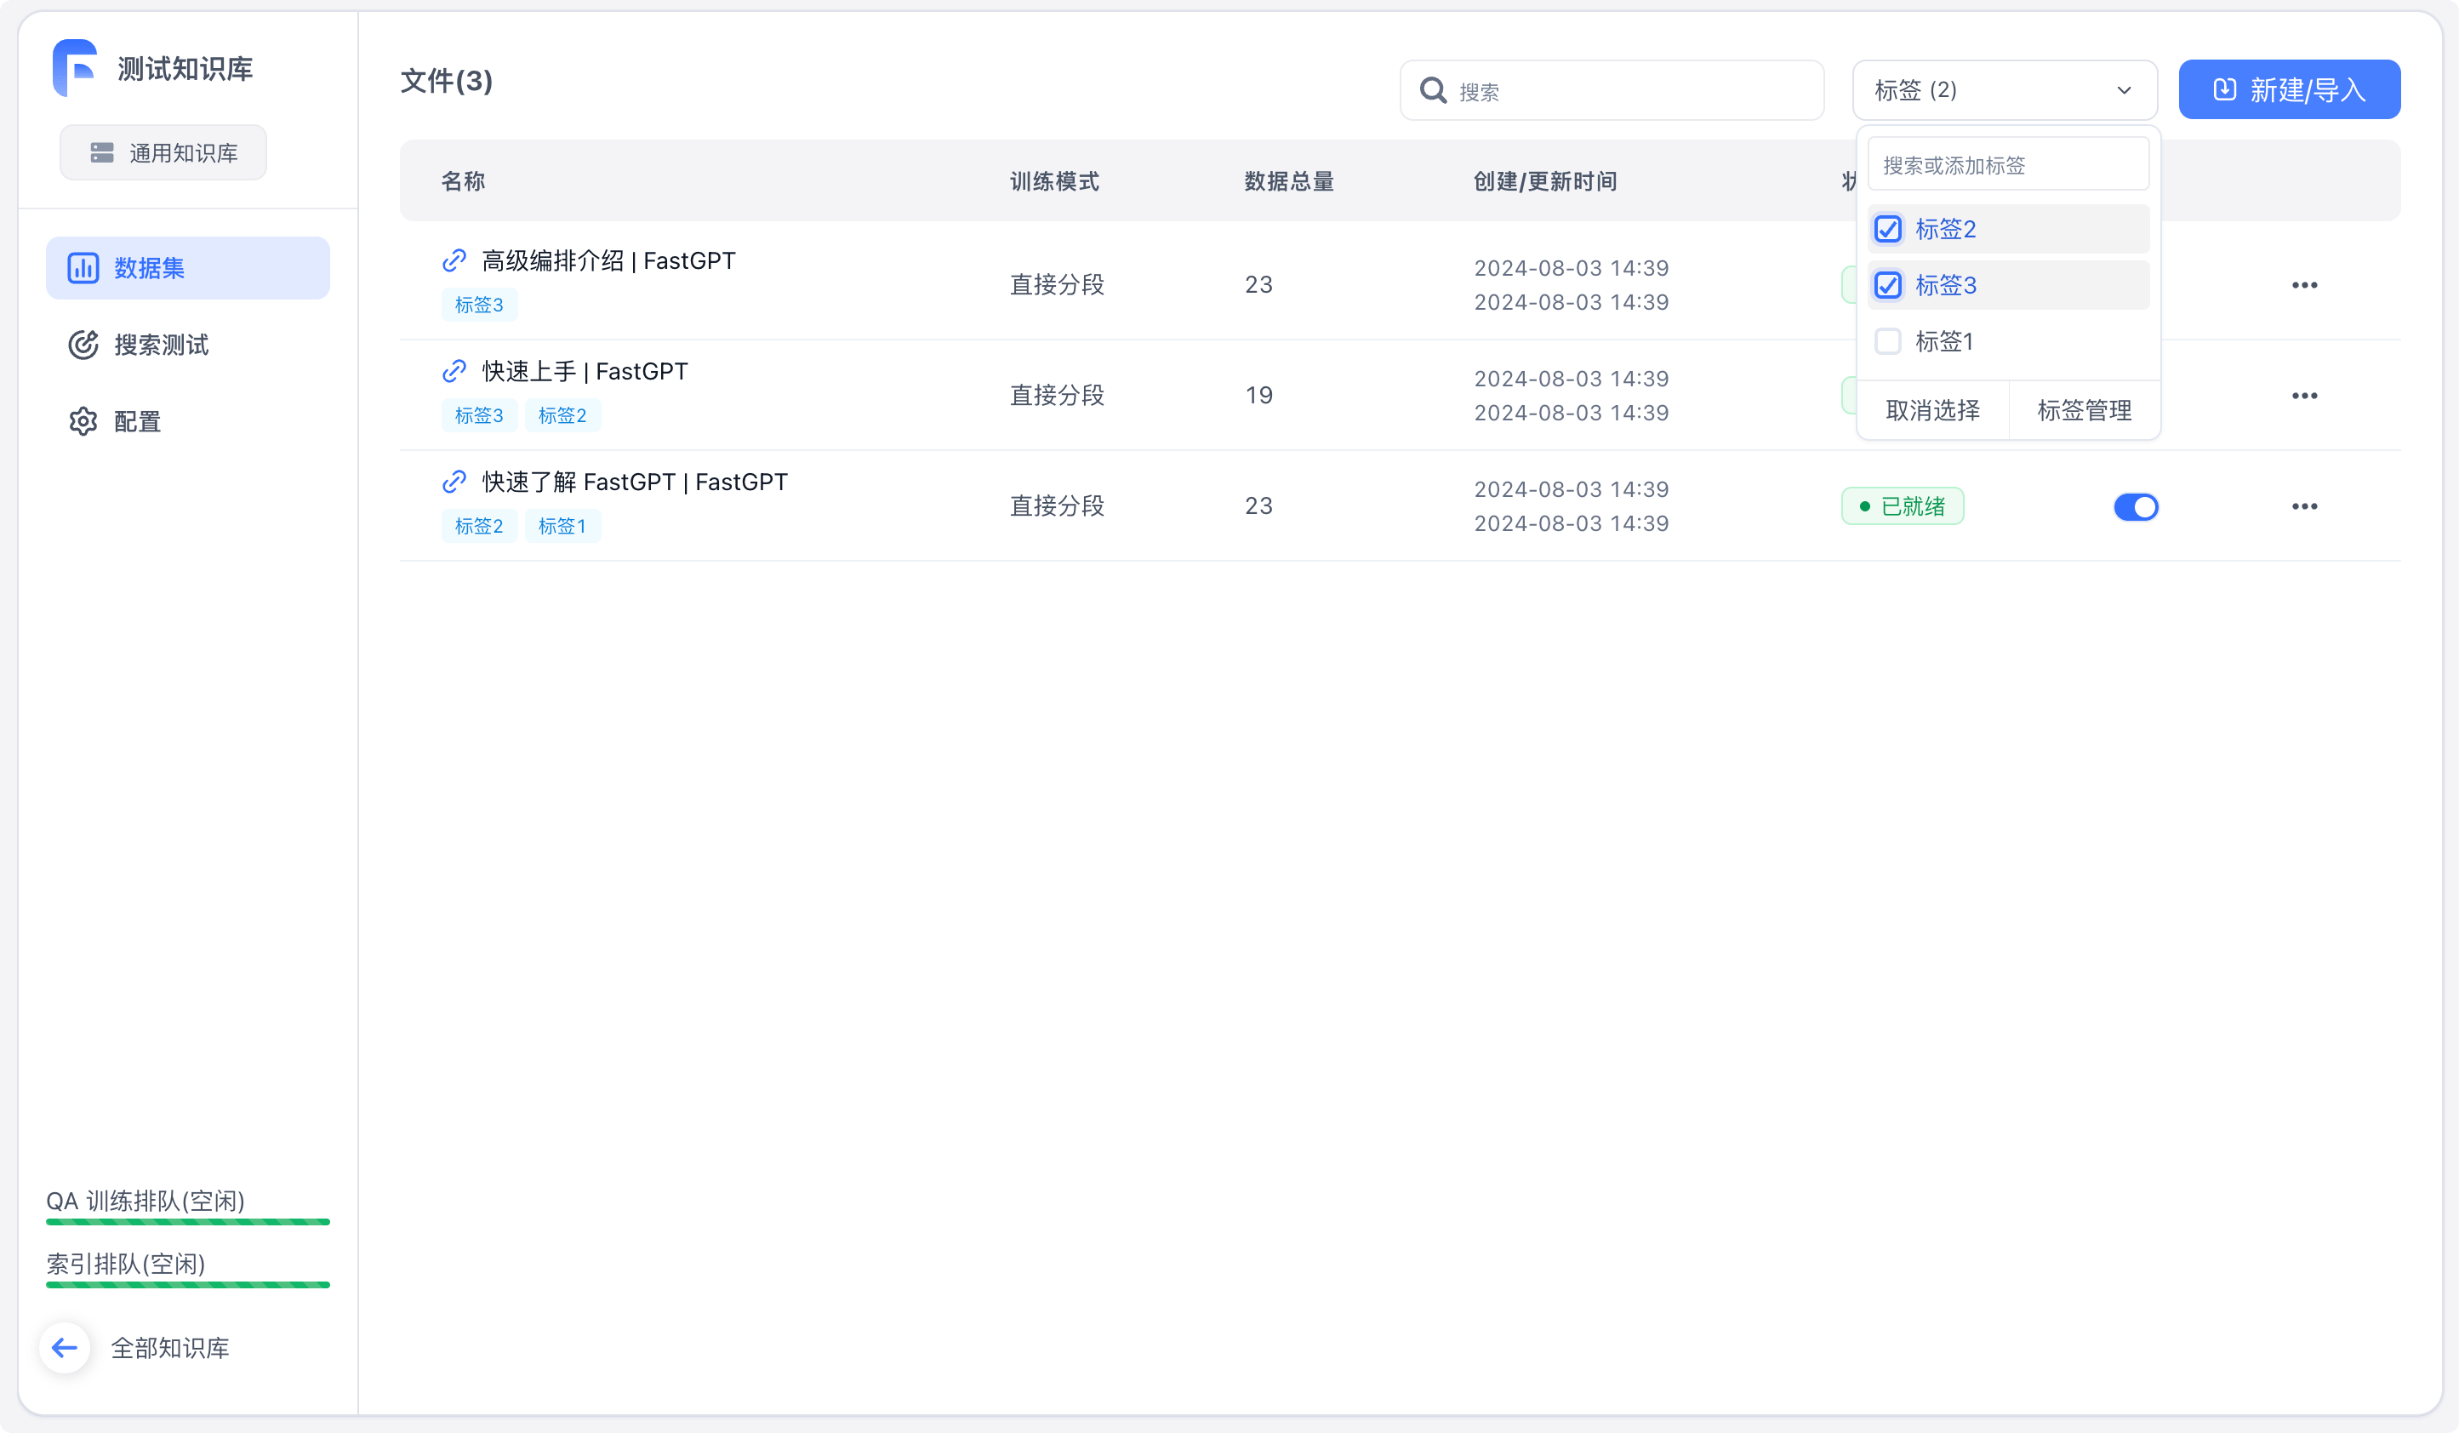This screenshot has width=2459, height=1433.
Task: Open three-dot menu for 快速了解 FastGPT row
Action: pyautogui.click(x=2304, y=505)
